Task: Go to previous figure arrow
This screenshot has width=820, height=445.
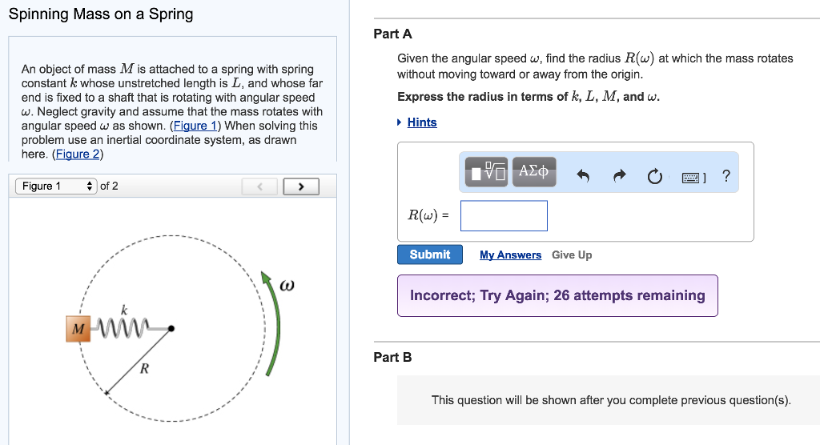Action: pyautogui.click(x=259, y=186)
